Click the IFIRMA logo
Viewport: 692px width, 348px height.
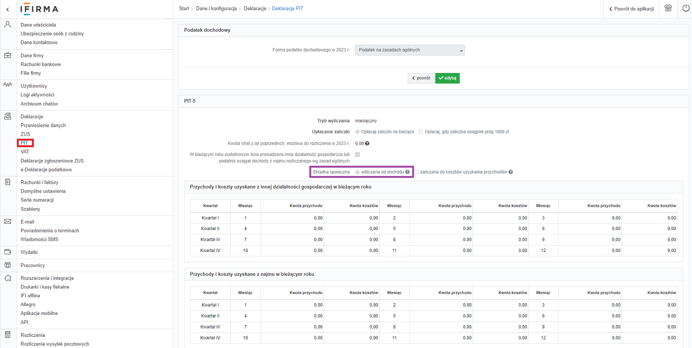click(x=40, y=9)
